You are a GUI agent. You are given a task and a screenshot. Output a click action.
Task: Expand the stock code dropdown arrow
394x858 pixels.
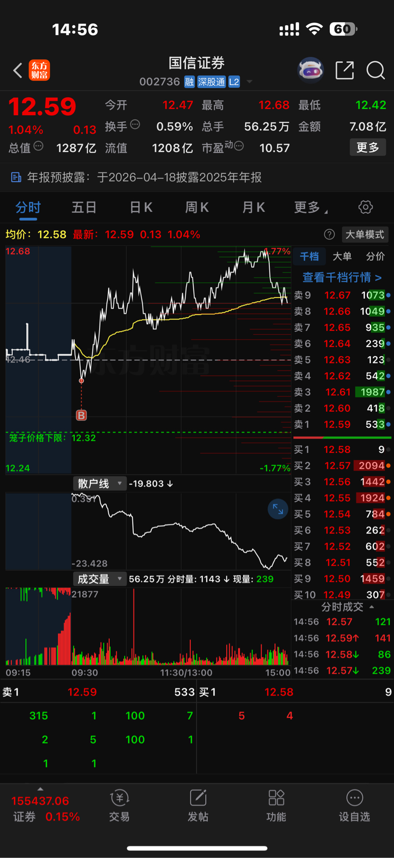tap(249, 82)
